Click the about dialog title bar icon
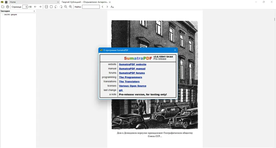Viewport: 276px width, 148px height. click(x=101, y=50)
